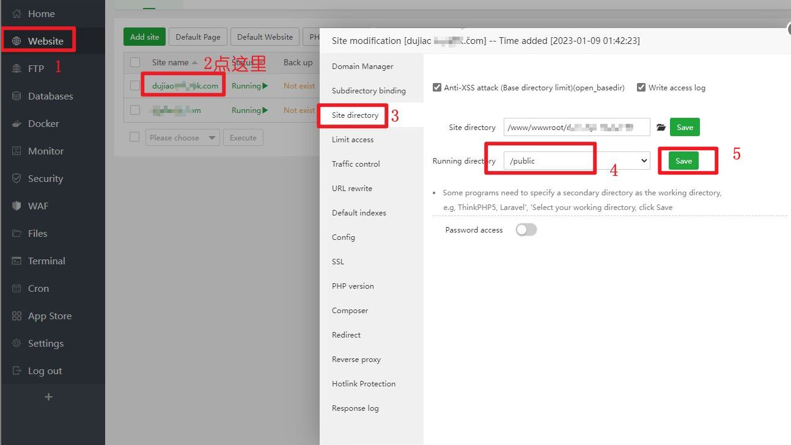Open SSL tab
The height and width of the screenshot is (445, 791).
[x=338, y=261]
